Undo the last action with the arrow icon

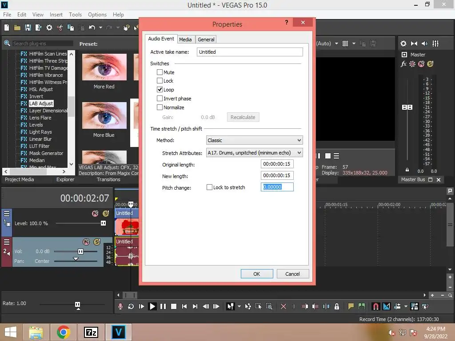pos(92,28)
